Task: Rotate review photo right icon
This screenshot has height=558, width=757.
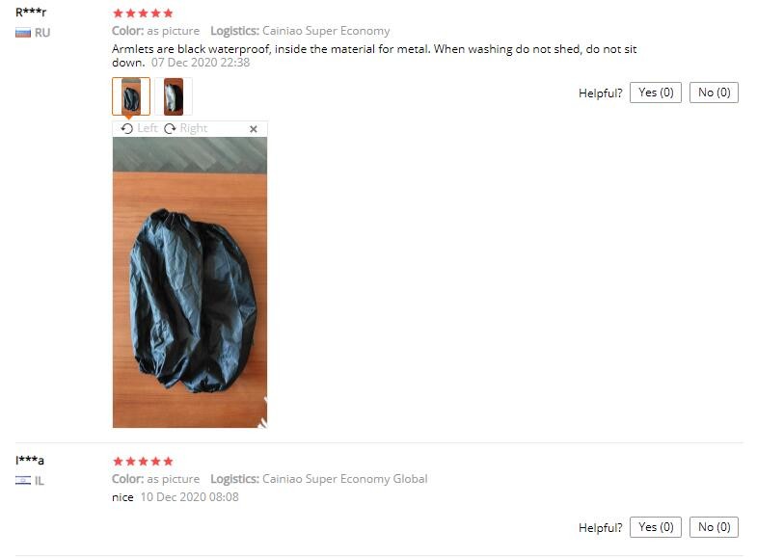Action: [170, 128]
